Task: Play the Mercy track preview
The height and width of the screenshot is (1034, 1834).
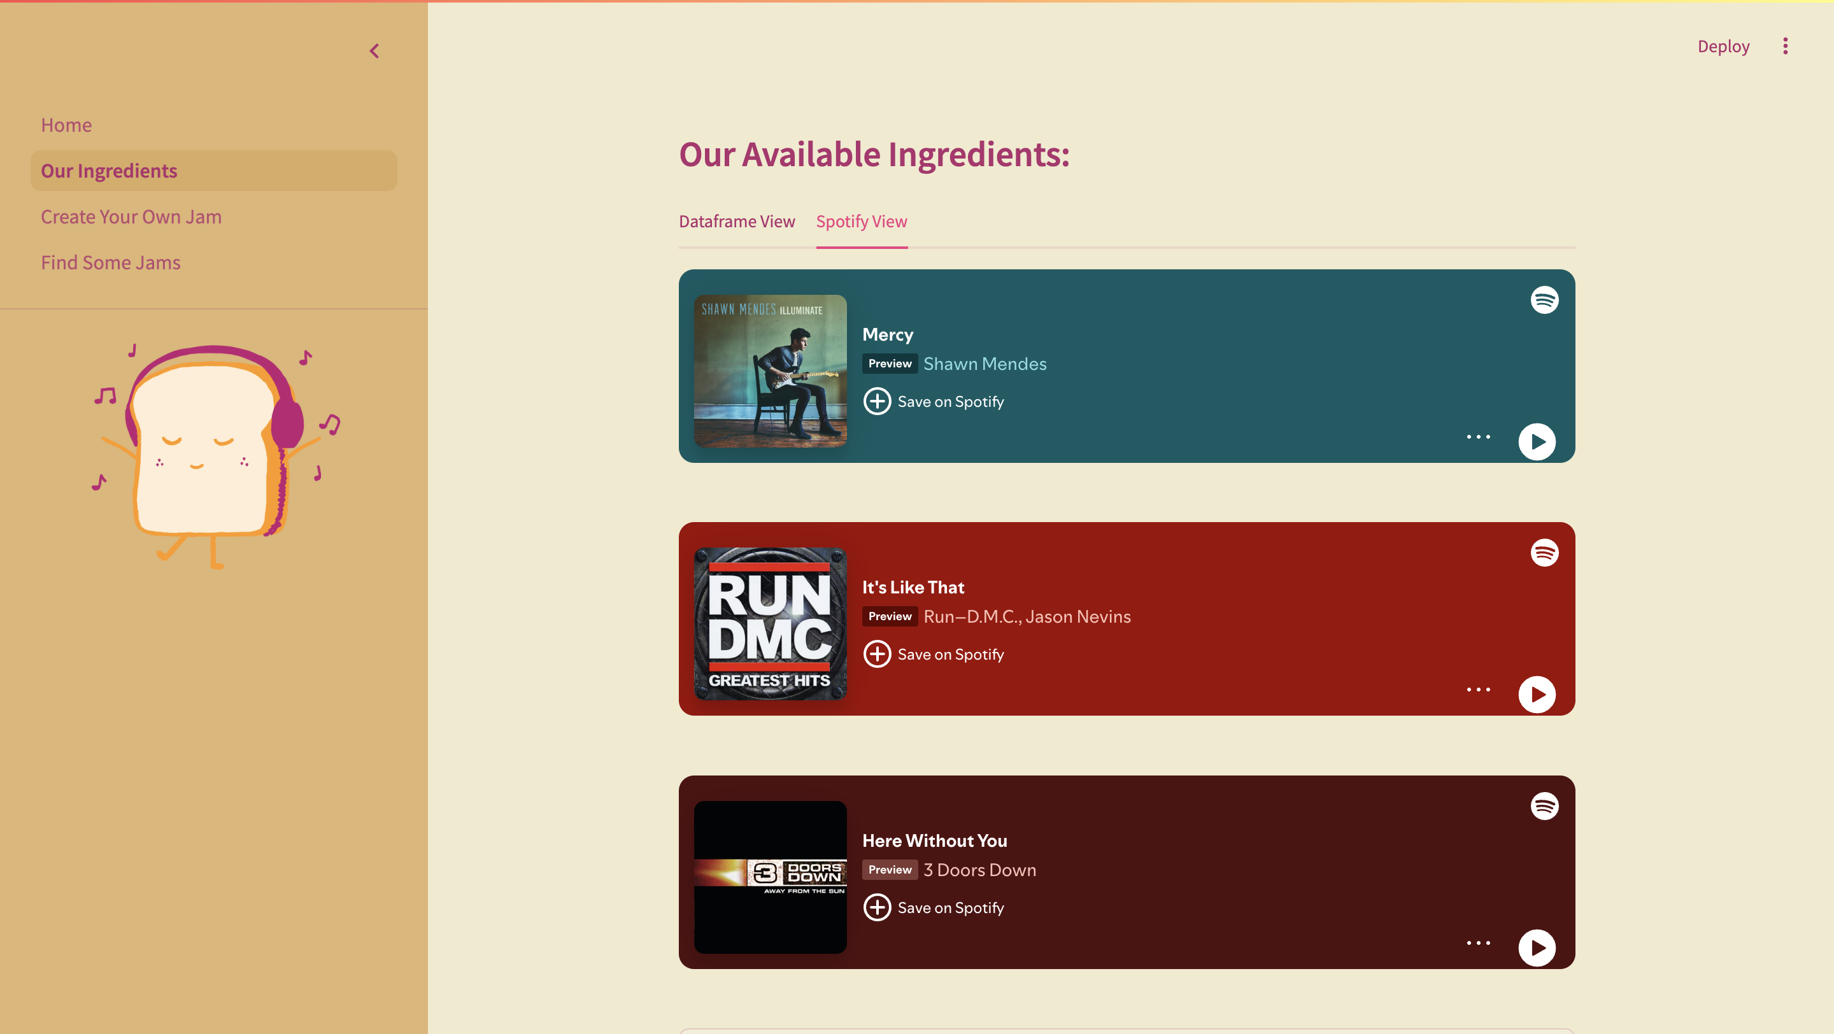Action: click(1537, 442)
